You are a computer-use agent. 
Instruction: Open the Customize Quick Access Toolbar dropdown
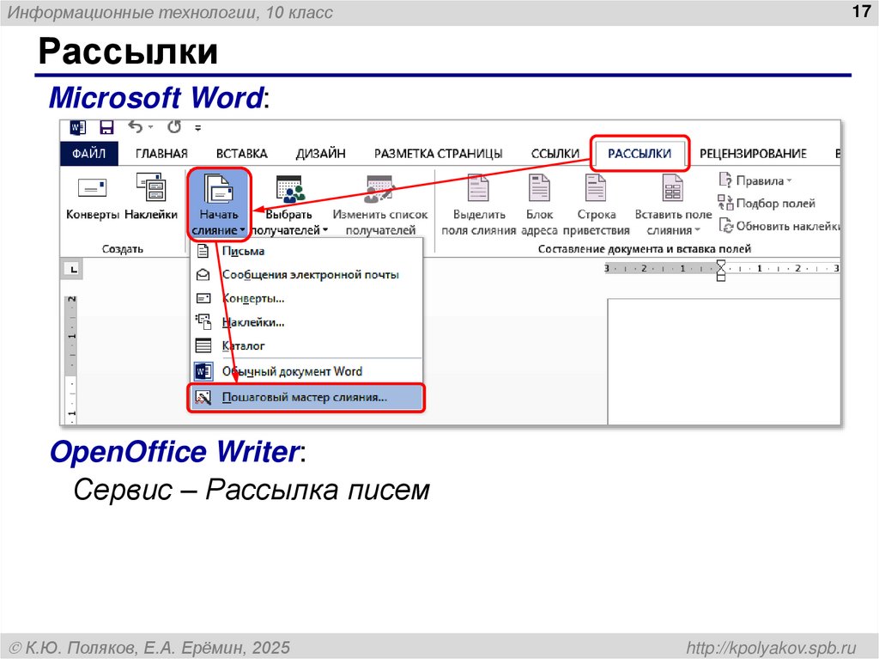[x=198, y=128]
